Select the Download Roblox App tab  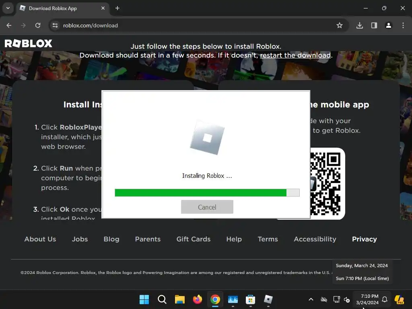pyautogui.click(x=62, y=8)
